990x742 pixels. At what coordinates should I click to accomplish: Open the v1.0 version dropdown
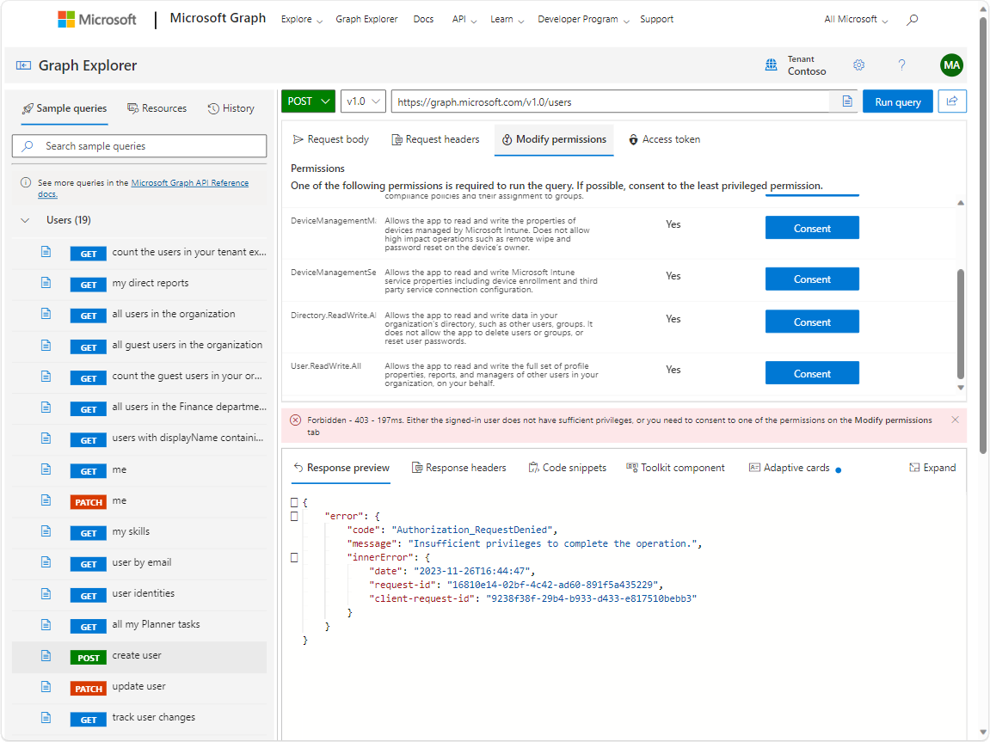pos(363,101)
